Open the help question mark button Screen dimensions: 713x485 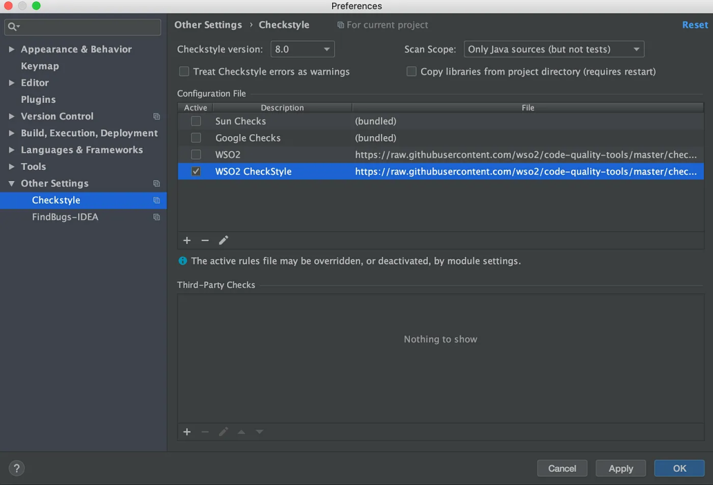pyautogui.click(x=17, y=468)
